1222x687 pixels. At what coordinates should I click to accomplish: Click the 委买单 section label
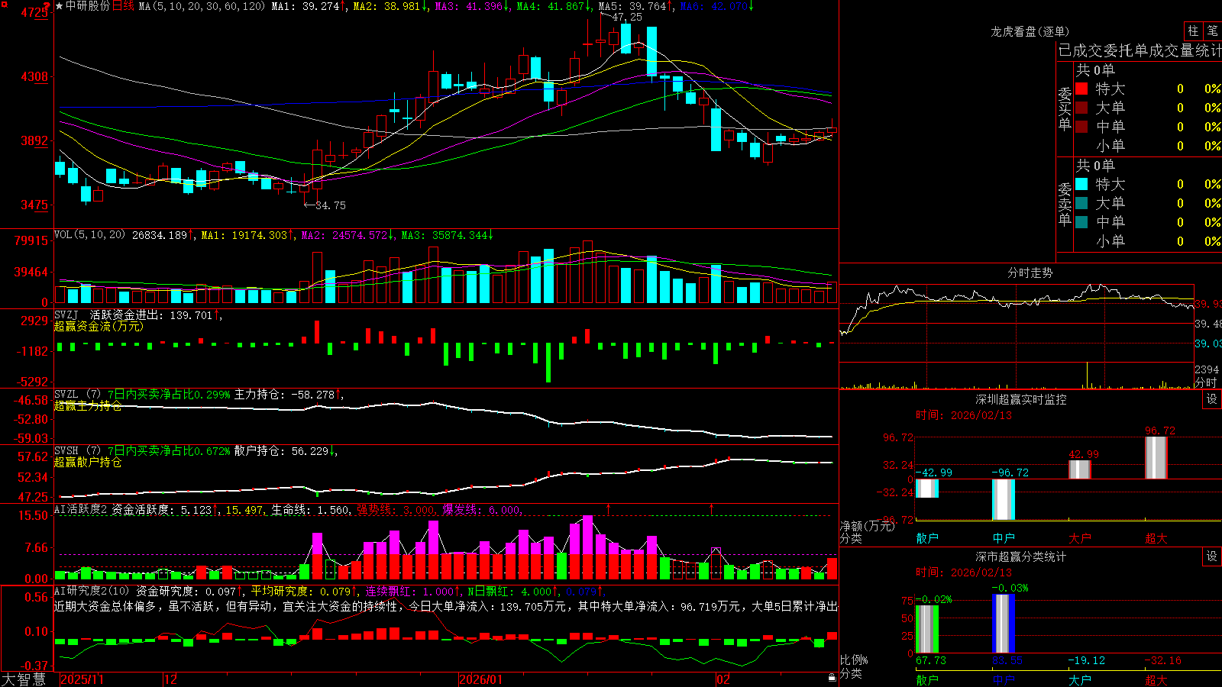(1065, 108)
